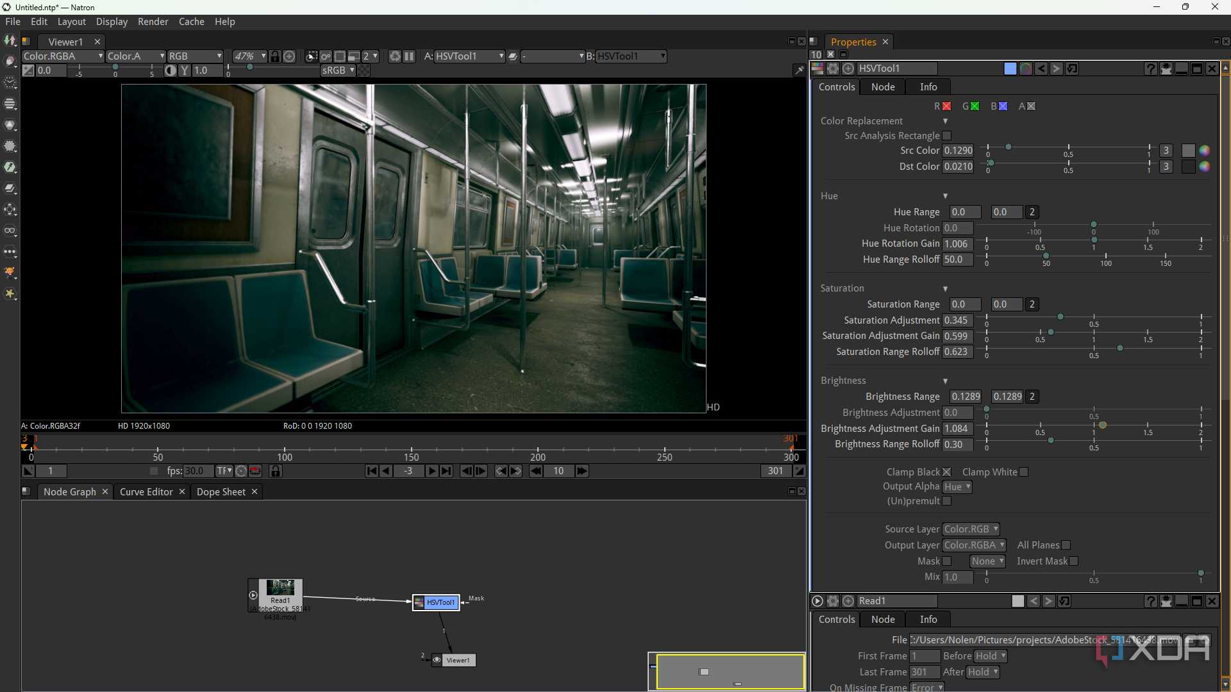Click the Hue Range dimensions button 2
This screenshot has width=1231, height=692.
click(x=1032, y=212)
